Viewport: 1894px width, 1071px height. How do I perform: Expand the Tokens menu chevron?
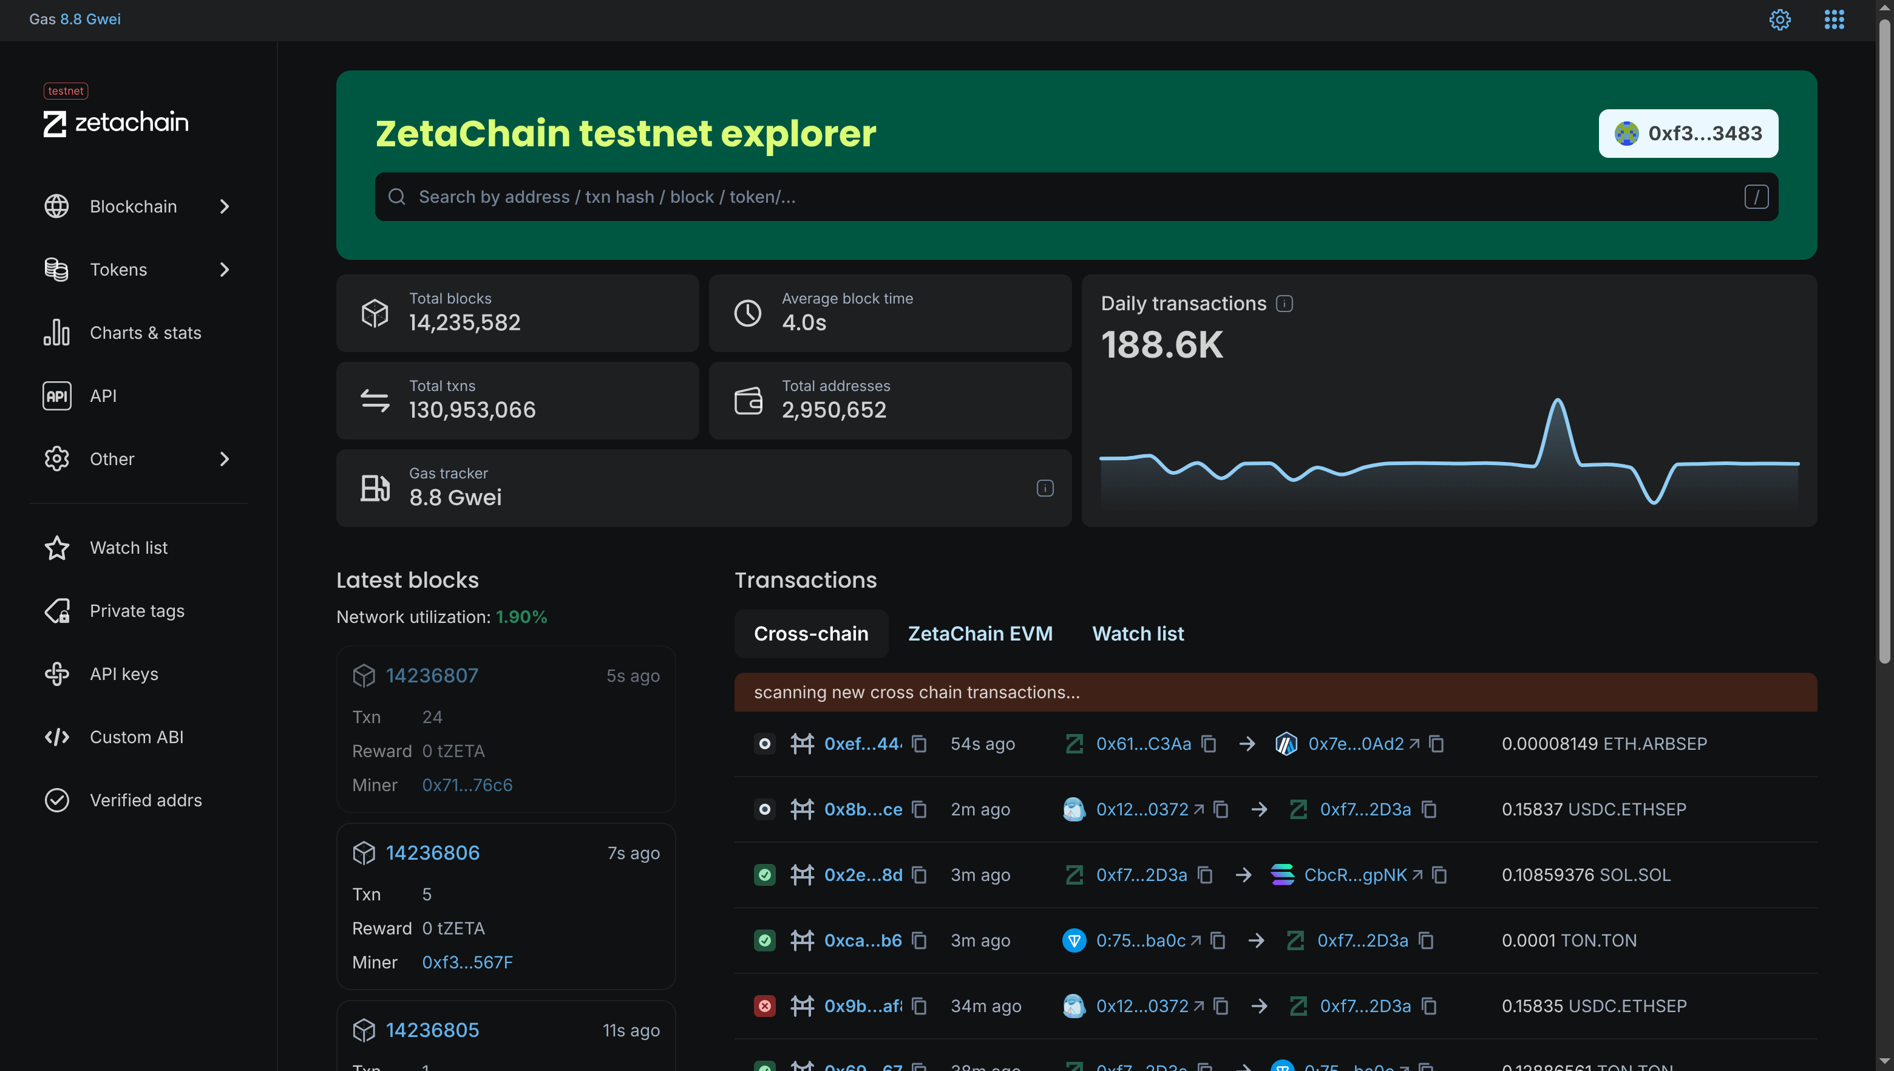[225, 270]
